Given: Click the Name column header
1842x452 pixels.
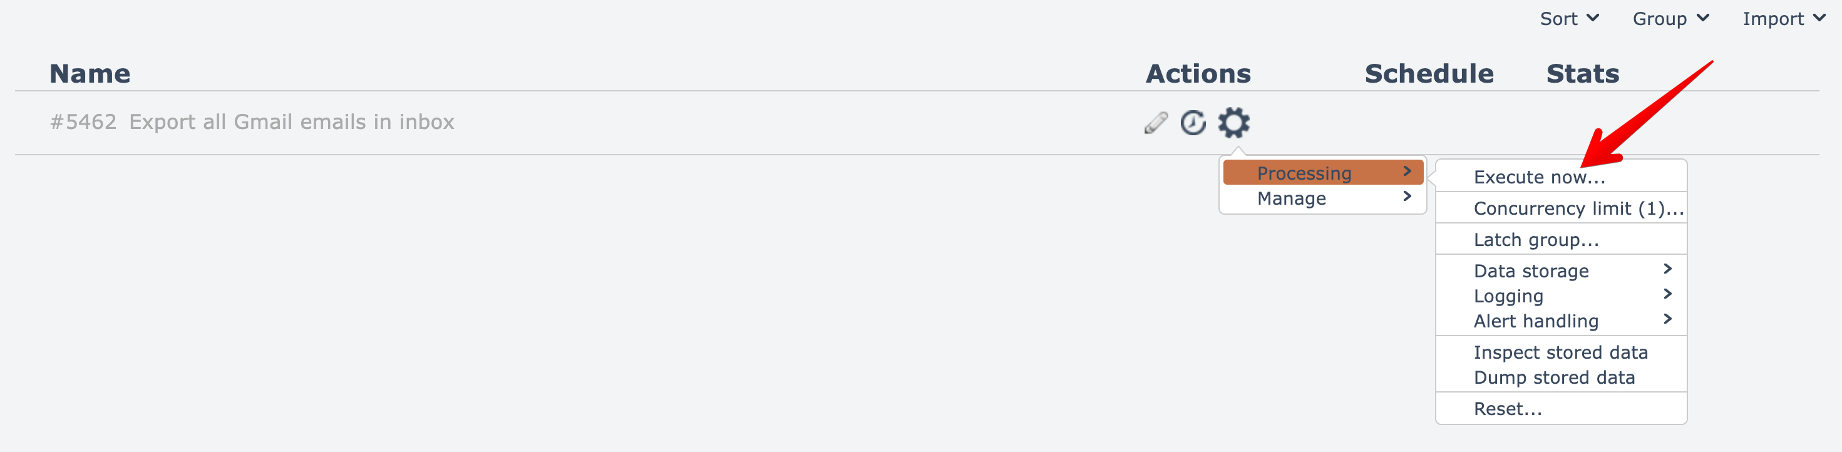Looking at the screenshot, I should pos(90,74).
